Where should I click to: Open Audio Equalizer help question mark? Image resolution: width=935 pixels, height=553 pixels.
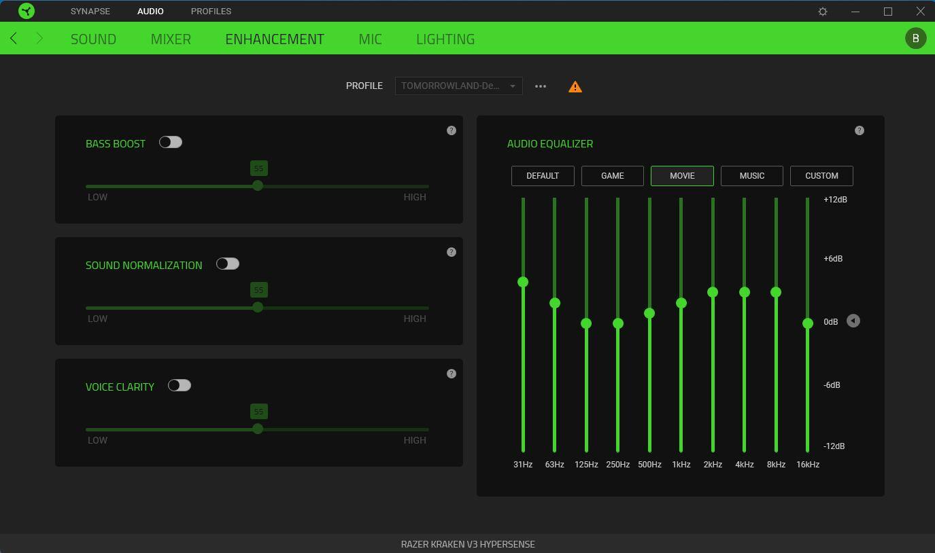(x=860, y=130)
